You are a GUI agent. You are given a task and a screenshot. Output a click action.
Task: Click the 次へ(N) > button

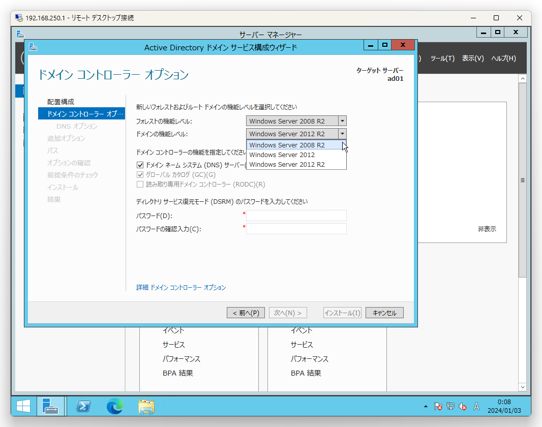point(288,313)
